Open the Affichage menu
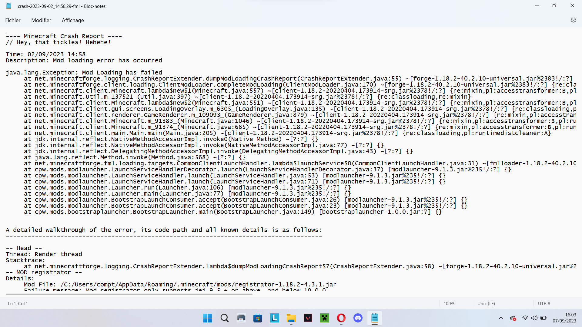 point(73,20)
